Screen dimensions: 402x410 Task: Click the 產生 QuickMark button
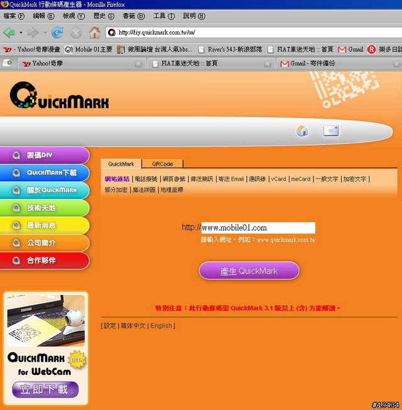click(249, 271)
